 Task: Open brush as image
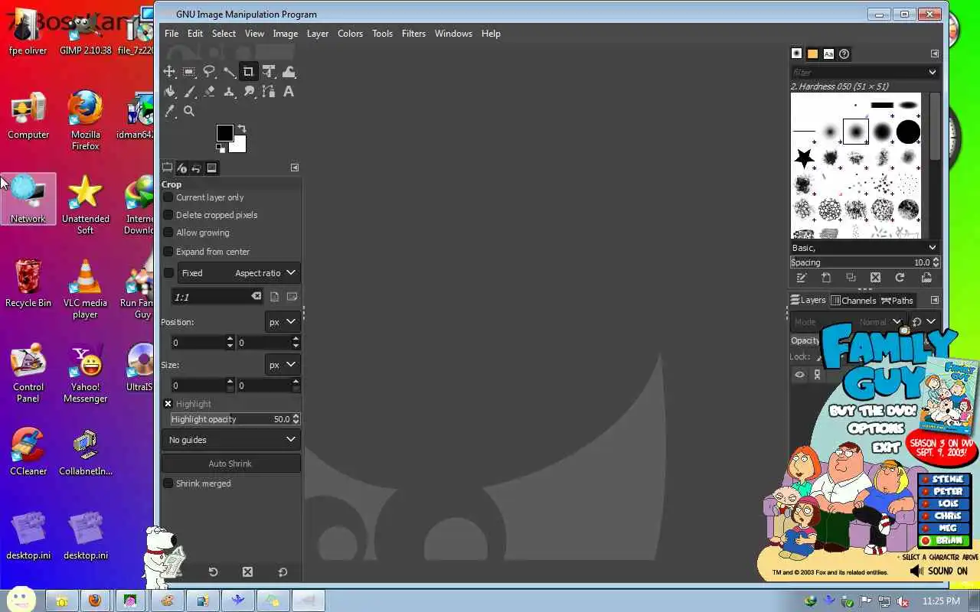click(926, 278)
